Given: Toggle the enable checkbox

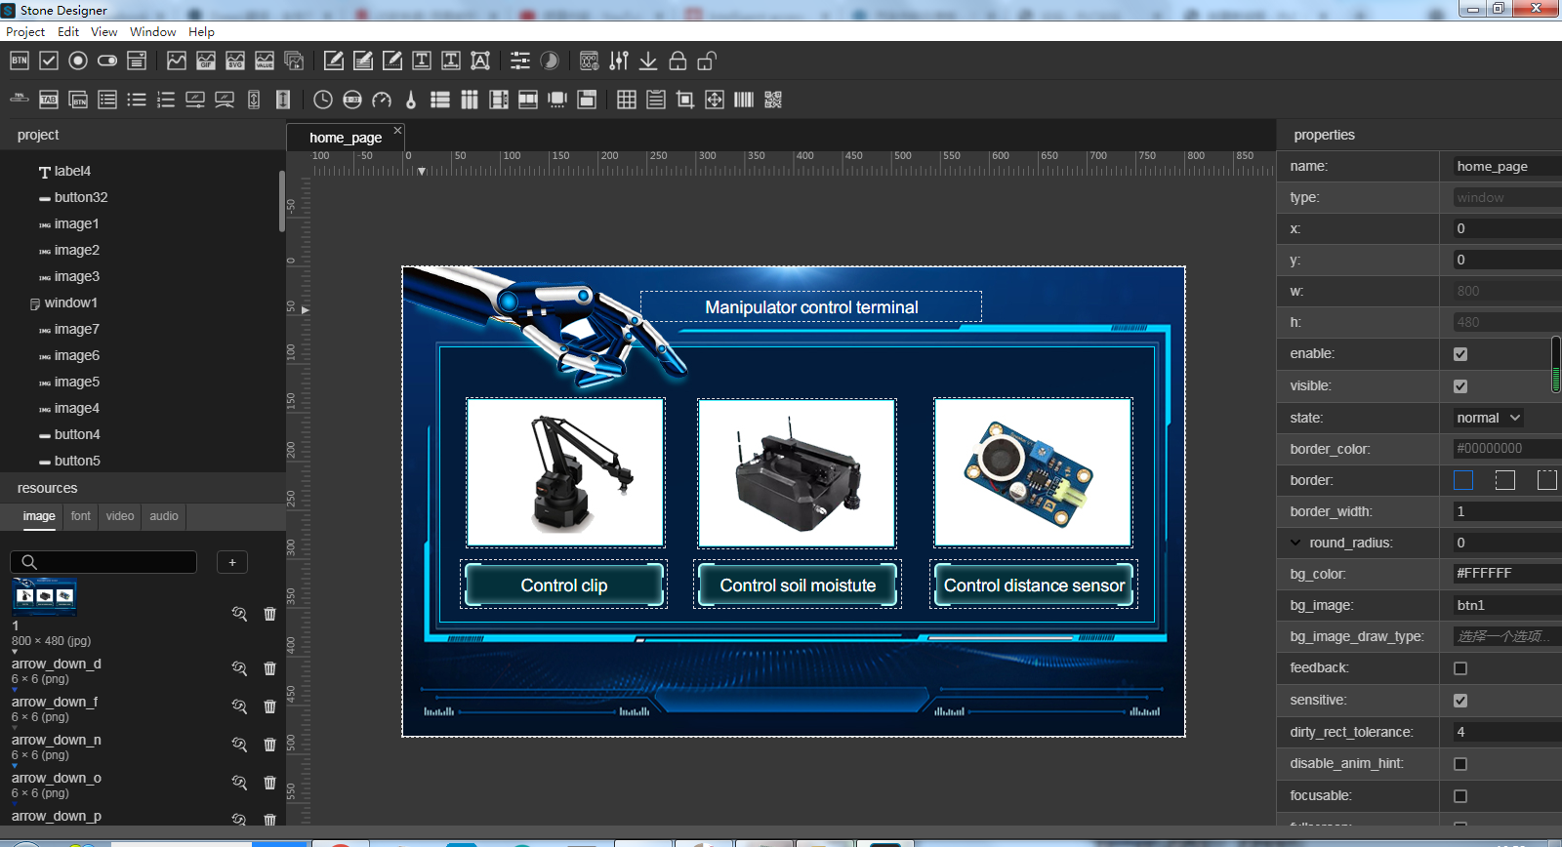Looking at the screenshot, I should coord(1460,354).
